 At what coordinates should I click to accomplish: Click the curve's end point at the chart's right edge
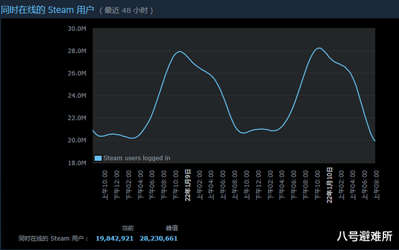[x=375, y=140]
